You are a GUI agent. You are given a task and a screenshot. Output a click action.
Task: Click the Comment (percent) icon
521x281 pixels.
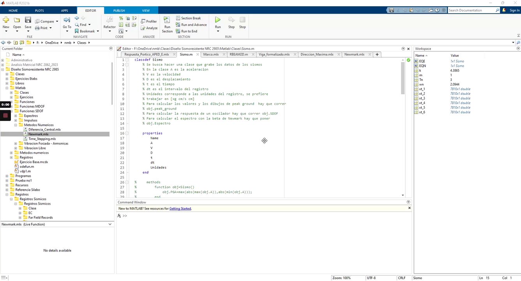pyautogui.click(x=121, y=18)
